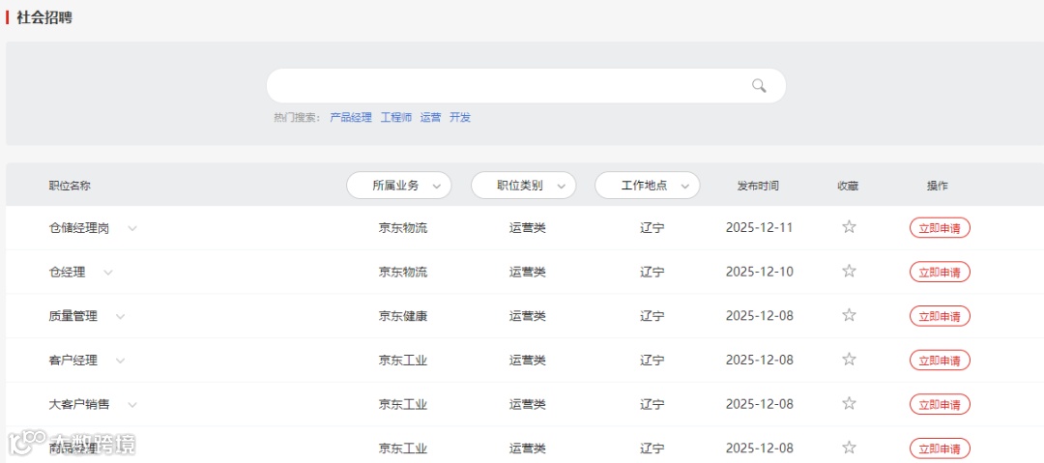Image resolution: width=1044 pixels, height=463 pixels.
Task: Star the 仓经理 job row
Action: point(849,272)
